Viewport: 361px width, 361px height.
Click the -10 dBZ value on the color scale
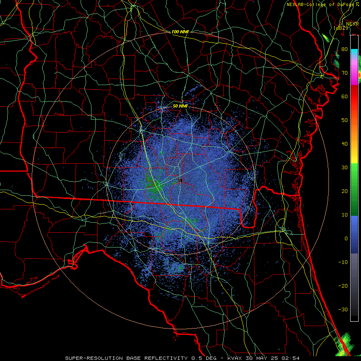343,262
